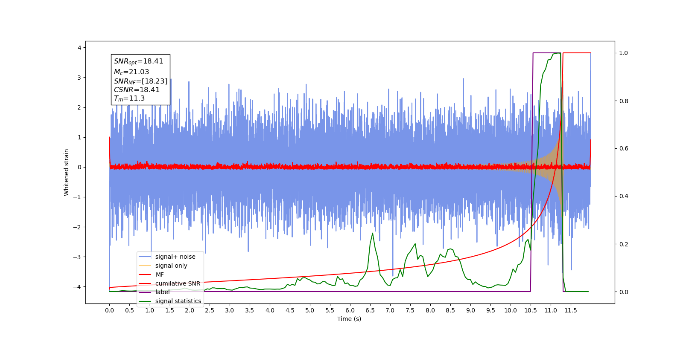Viewport: 683px width, 341px height.
Task: Click the x-axis tick label 10.5
Action: click(x=531, y=310)
